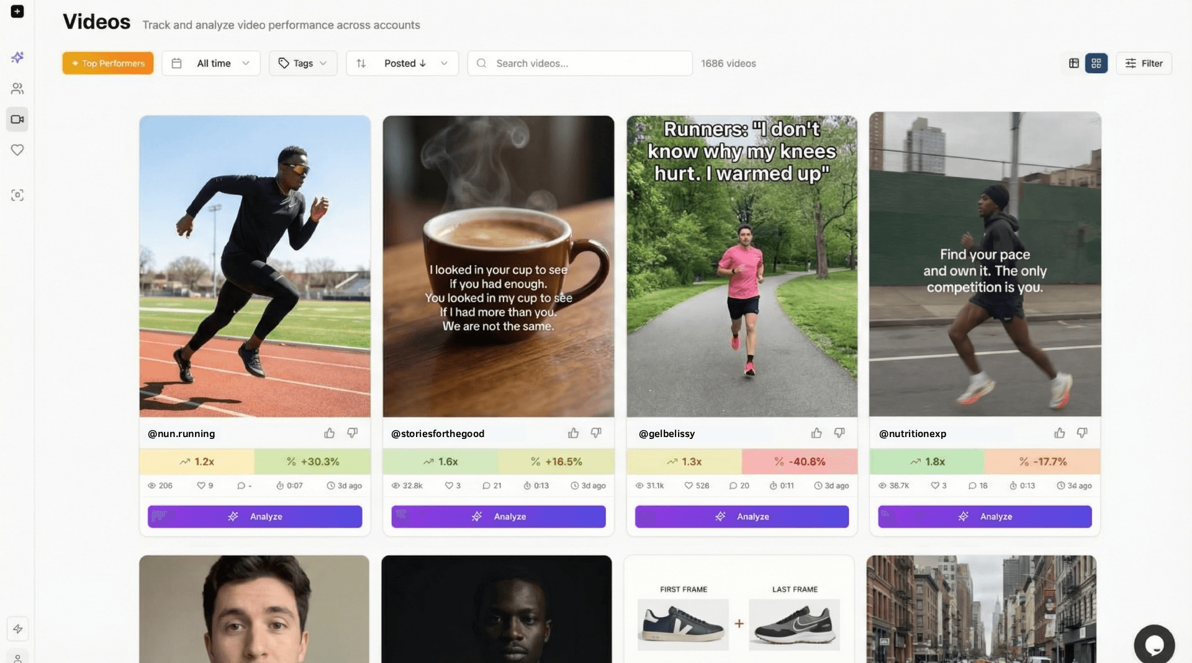This screenshot has height=663, width=1192.
Task: Thumbs up the @gelbelissy video
Action: (816, 433)
